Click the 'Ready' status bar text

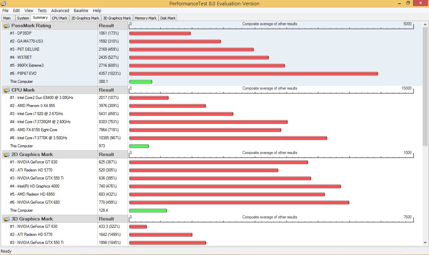click(6, 251)
